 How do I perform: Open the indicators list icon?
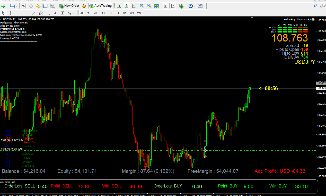click(181, 6)
